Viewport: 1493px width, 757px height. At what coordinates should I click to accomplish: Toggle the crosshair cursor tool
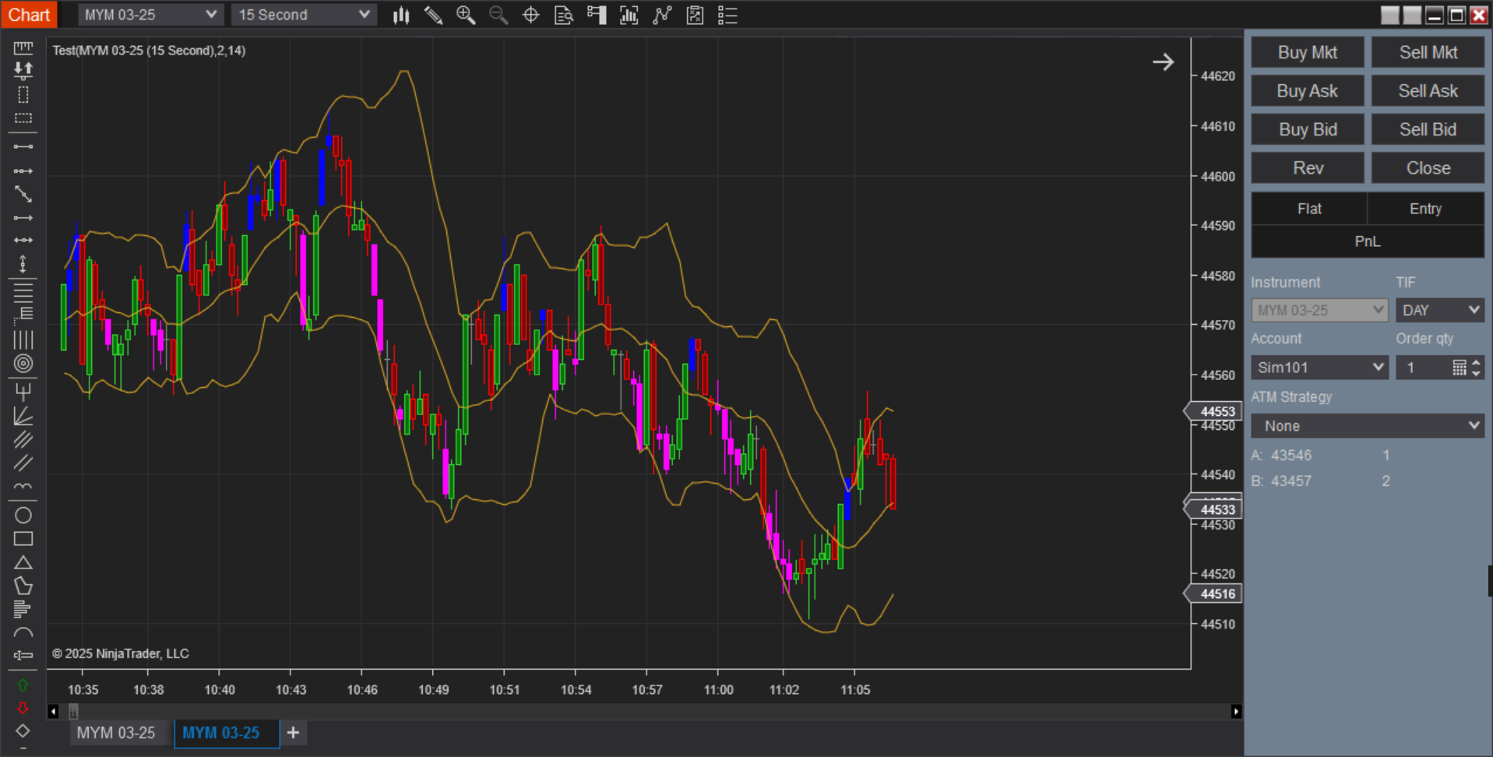(531, 15)
